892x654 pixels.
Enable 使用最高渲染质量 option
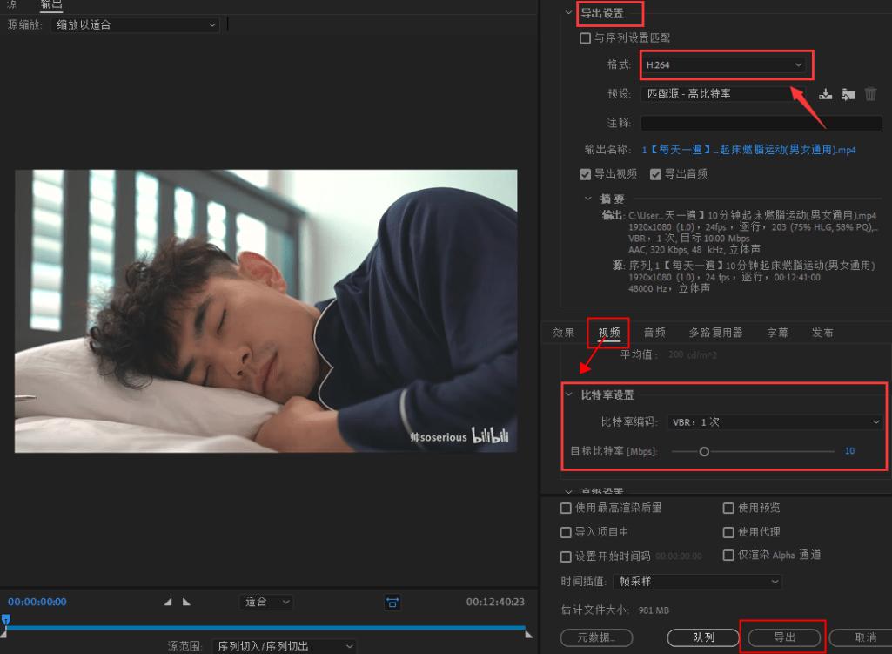click(x=566, y=508)
